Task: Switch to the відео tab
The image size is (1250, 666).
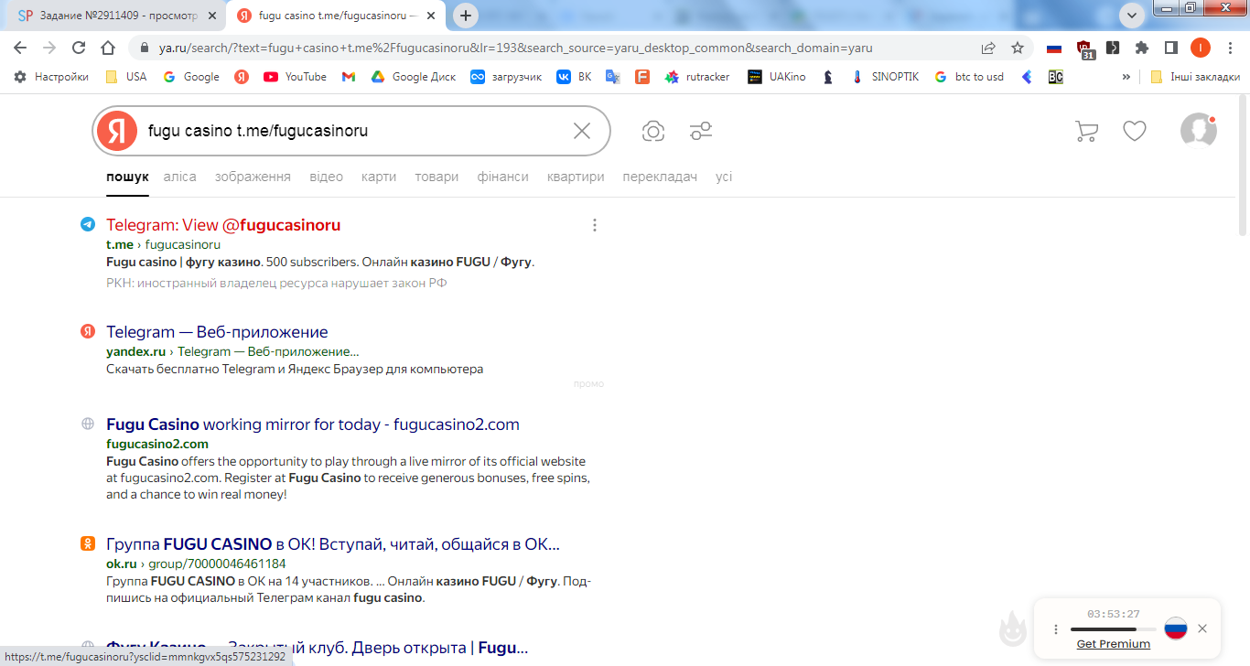Action: tap(327, 177)
